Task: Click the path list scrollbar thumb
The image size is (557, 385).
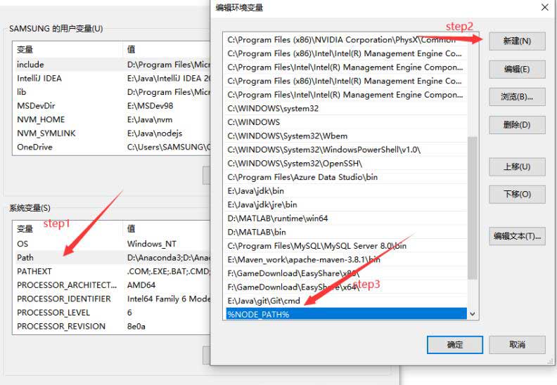Action: click(473, 208)
